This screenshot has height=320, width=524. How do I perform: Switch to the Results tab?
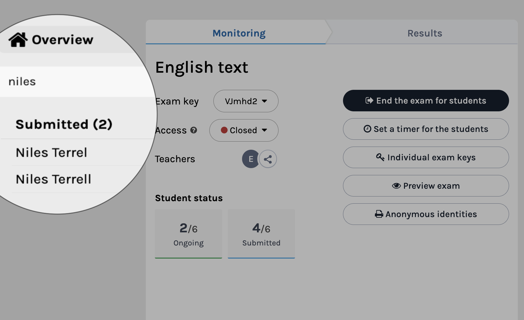(425, 33)
